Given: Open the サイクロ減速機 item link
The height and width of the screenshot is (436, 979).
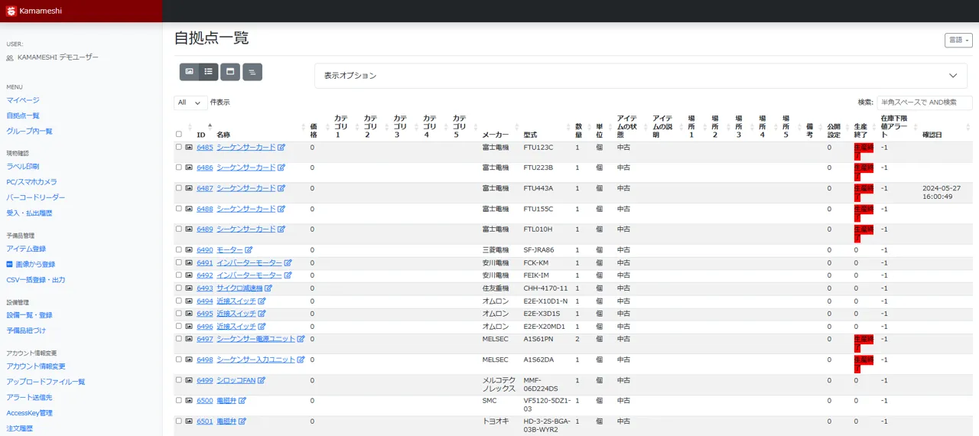Looking at the screenshot, I should point(239,288).
